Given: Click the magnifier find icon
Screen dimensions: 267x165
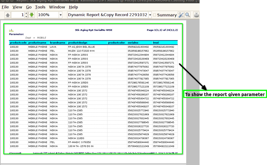Looking at the screenshot, I should click(187, 15).
